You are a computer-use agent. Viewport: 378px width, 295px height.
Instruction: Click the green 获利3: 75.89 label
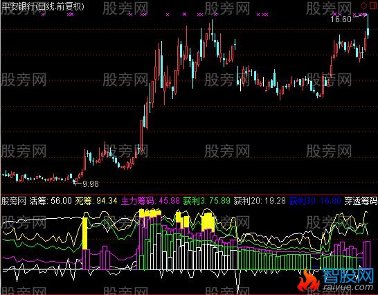tap(206, 201)
